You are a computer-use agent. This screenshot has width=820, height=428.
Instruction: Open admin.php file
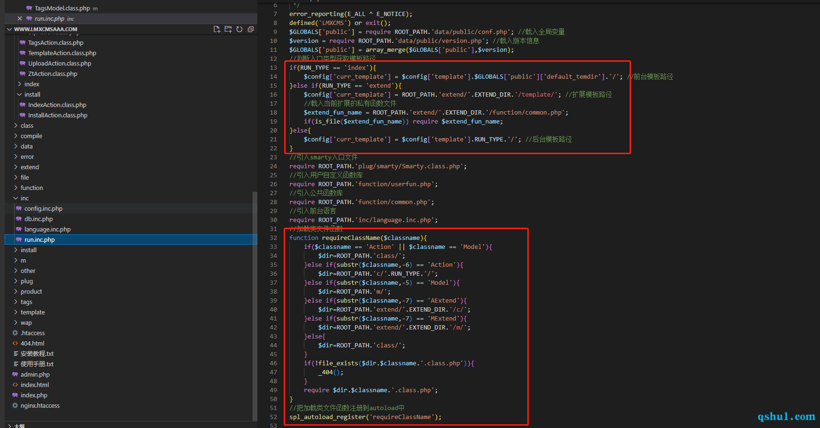(35, 374)
